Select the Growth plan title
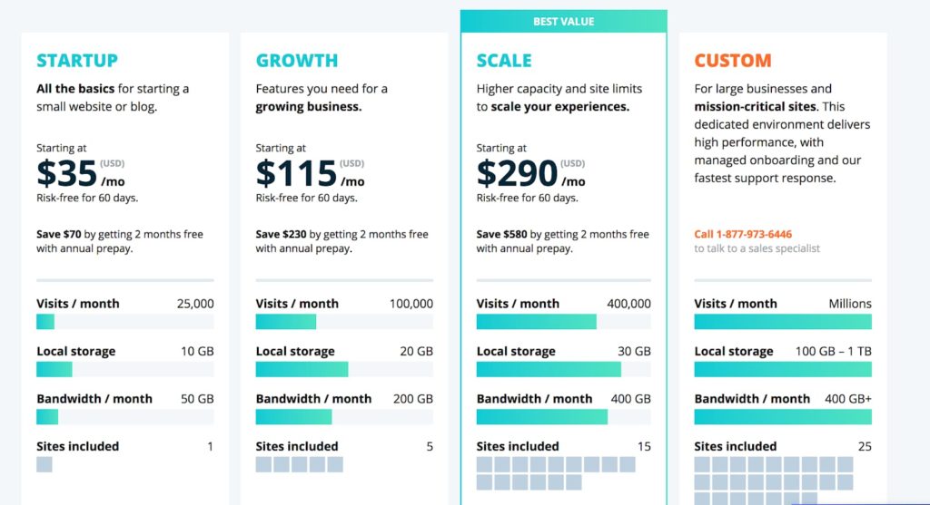 pyautogui.click(x=297, y=61)
